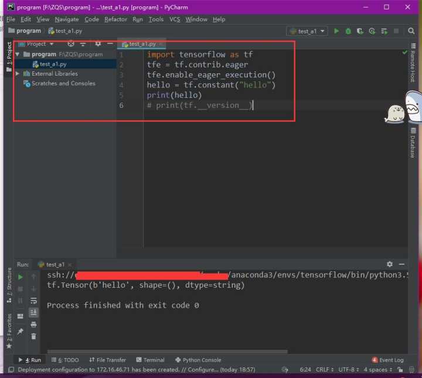The height and width of the screenshot is (378, 422).
Task: Click restore layout icon in Run panel
Action: 20,316
